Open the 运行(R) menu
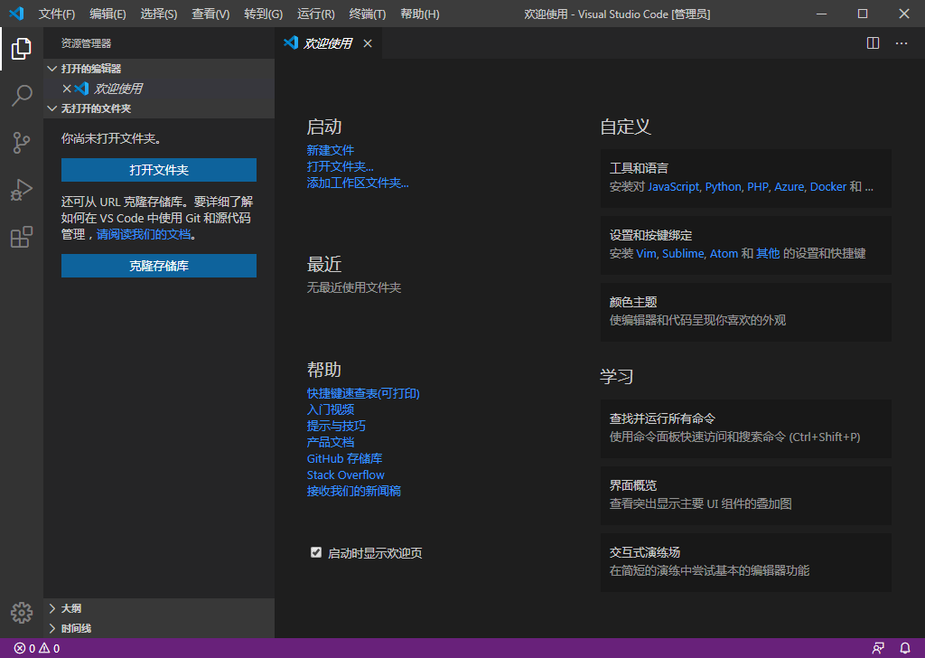The image size is (925, 658). click(315, 14)
